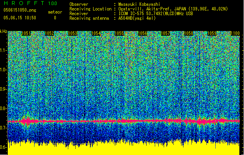Select the 1055 time marker

pos(119,33)
